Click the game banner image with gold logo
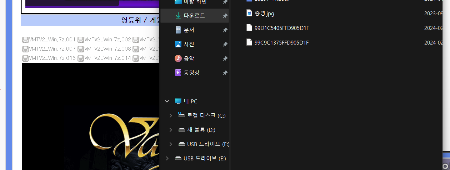The width and height of the screenshot is (450, 170). coord(90,117)
